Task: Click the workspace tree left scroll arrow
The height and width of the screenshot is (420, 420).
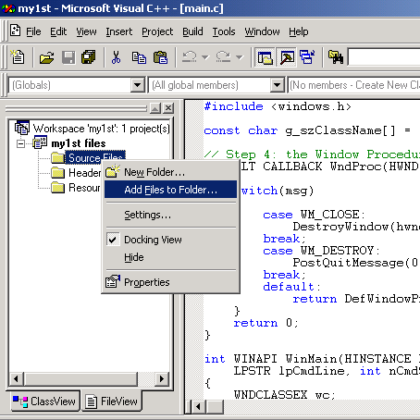Action: pyautogui.click(x=16, y=378)
